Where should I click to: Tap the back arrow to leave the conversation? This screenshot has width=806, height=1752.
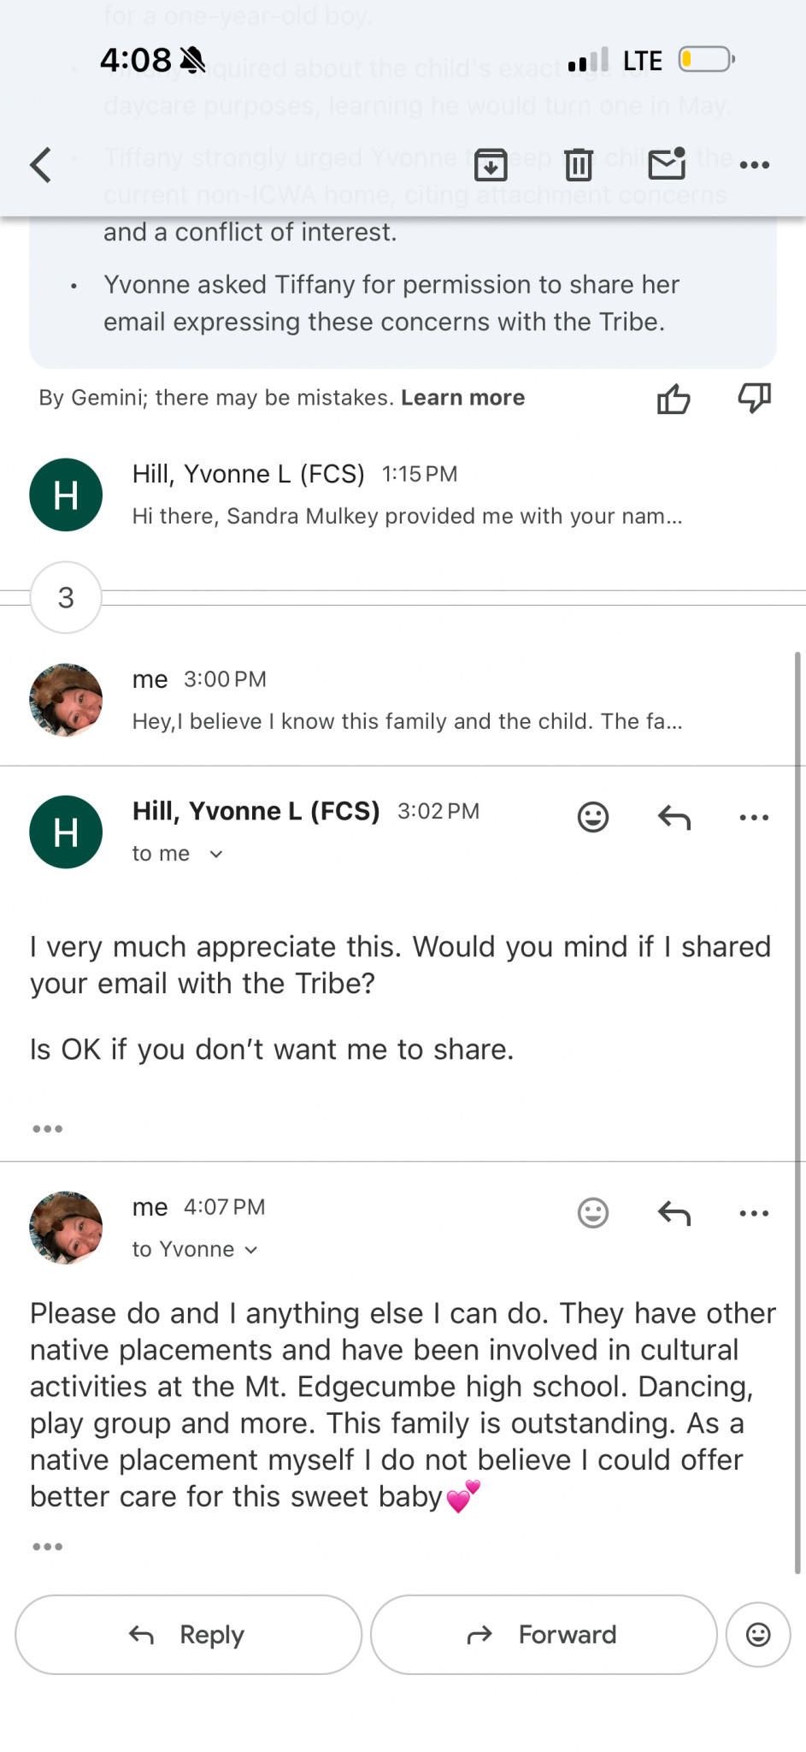coord(41,164)
